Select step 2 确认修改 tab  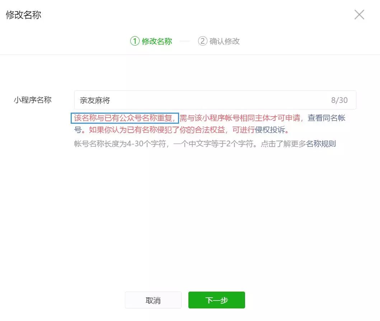tap(219, 41)
